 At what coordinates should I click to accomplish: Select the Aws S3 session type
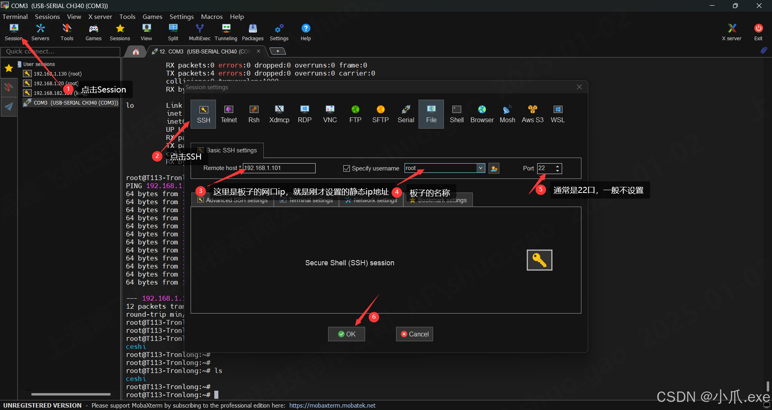coord(533,114)
